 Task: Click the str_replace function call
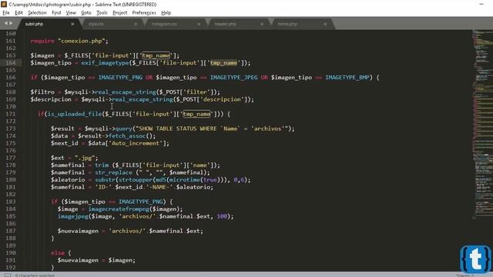point(114,172)
